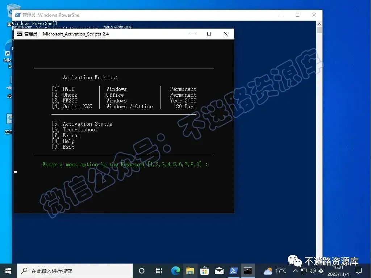Close the Windows PowerShell window

coord(314,15)
